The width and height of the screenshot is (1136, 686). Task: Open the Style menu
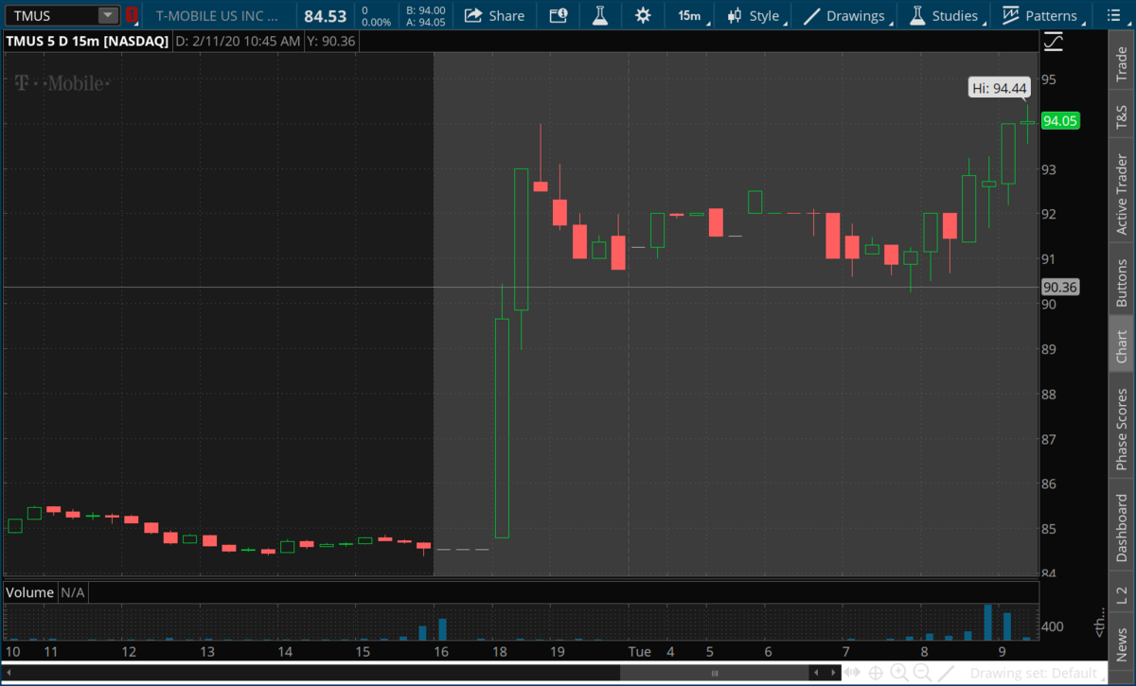754,15
